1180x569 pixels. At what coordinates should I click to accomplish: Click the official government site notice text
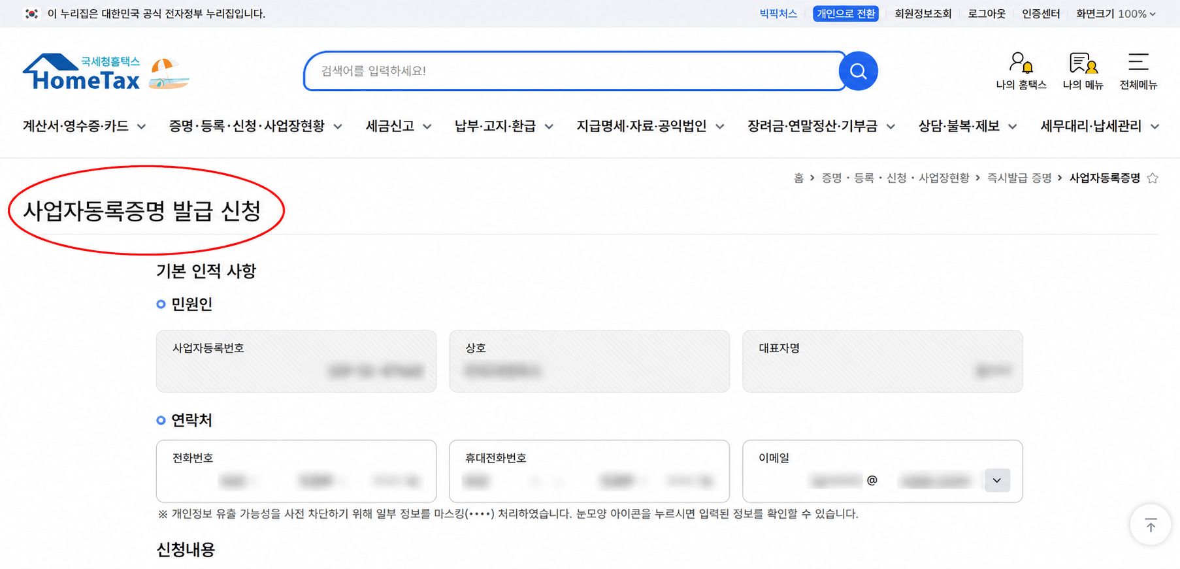click(x=156, y=14)
